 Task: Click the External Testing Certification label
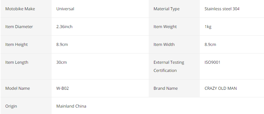coord(169,66)
